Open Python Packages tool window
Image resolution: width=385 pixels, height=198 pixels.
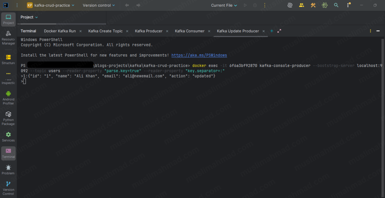[8, 118]
